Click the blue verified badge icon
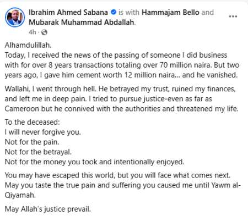Viewport: 248px width, 216px height. coord(114,12)
